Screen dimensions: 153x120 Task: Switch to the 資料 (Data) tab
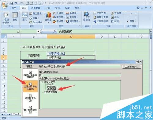[58, 8]
